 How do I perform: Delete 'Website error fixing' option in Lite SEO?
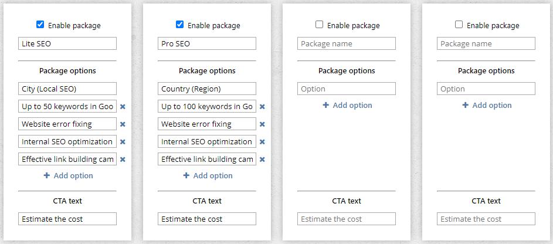tap(123, 124)
